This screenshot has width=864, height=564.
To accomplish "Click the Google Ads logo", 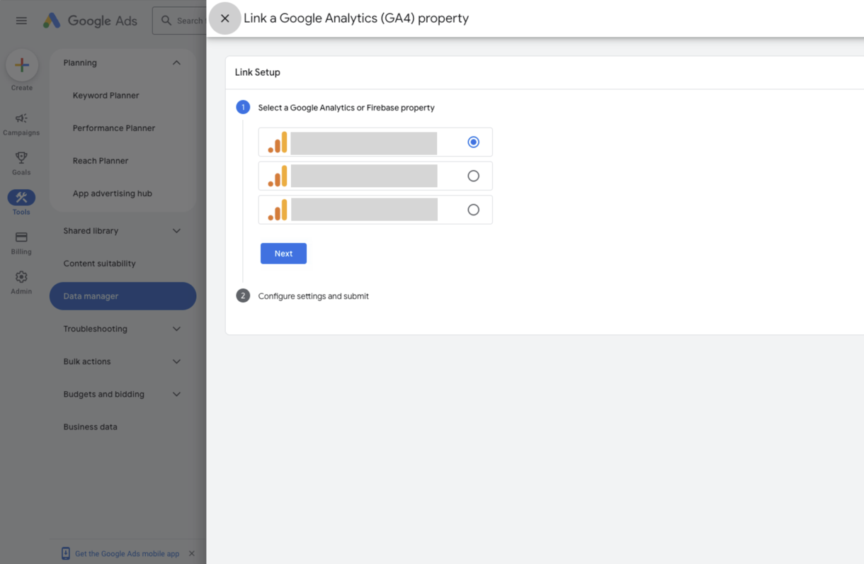I will (90, 21).
